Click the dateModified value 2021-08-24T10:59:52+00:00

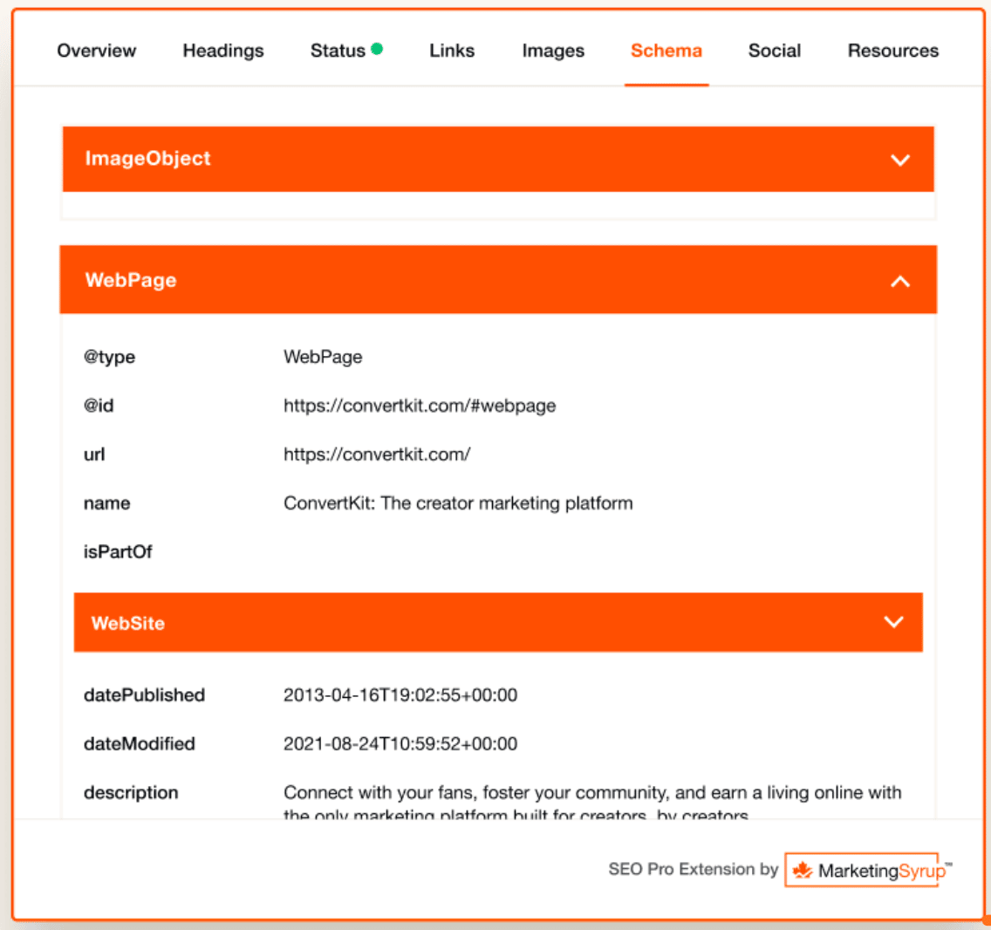point(400,744)
